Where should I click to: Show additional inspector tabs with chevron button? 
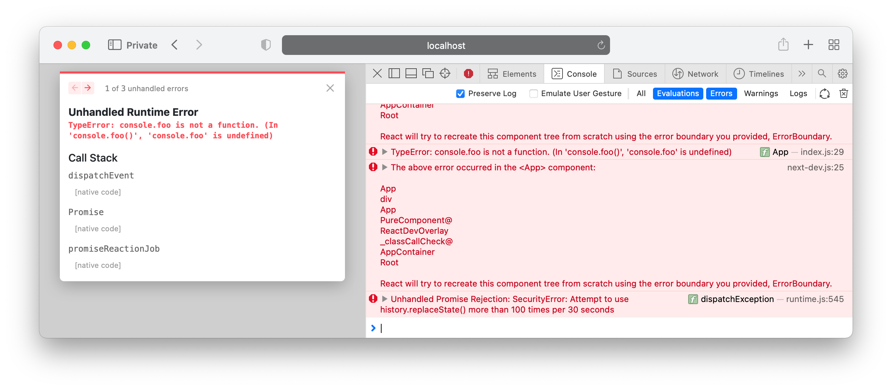pos(802,74)
